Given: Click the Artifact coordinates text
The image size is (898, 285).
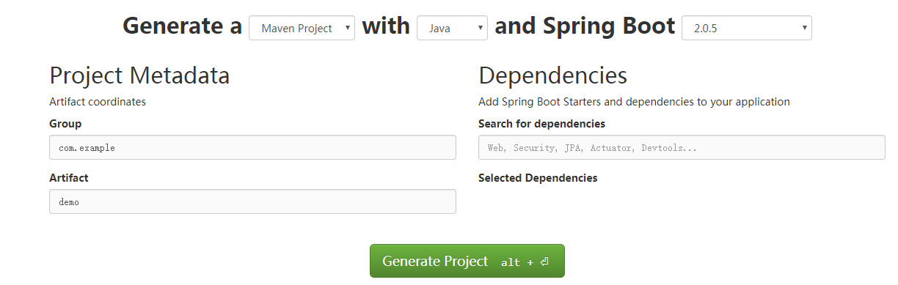Looking at the screenshot, I should 98,102.
